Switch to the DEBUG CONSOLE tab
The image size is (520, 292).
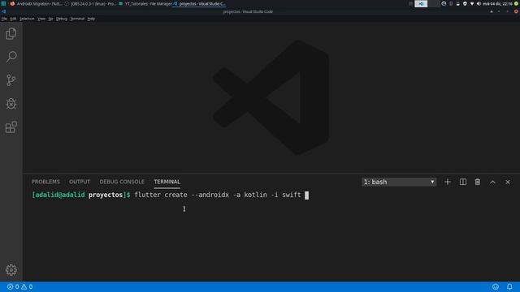122,182
